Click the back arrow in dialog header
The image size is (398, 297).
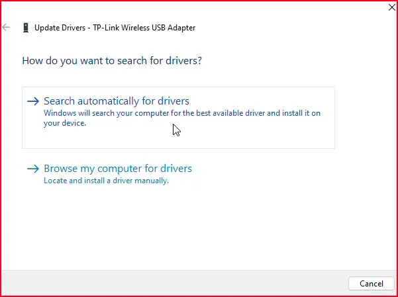6,27
